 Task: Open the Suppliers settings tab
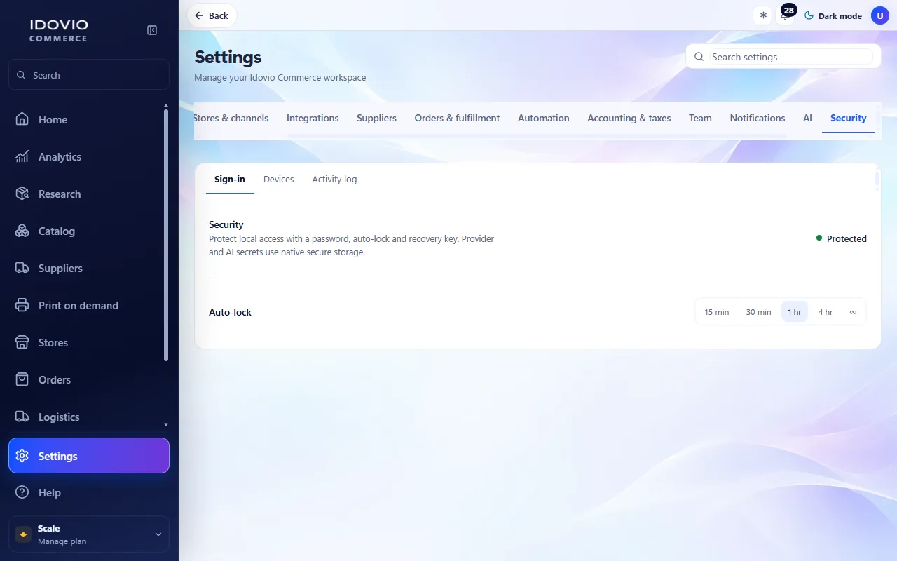click(376, 118)
